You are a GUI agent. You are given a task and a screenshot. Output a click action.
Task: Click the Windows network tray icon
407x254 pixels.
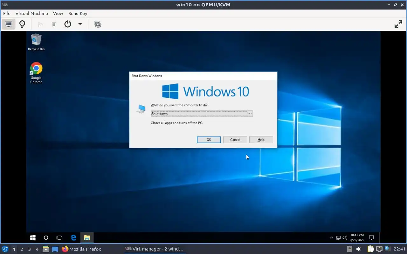coord(338,237)
